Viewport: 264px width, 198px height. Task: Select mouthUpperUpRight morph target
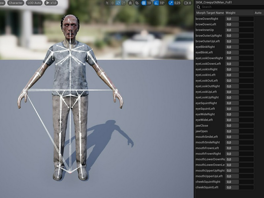point(210,171)
